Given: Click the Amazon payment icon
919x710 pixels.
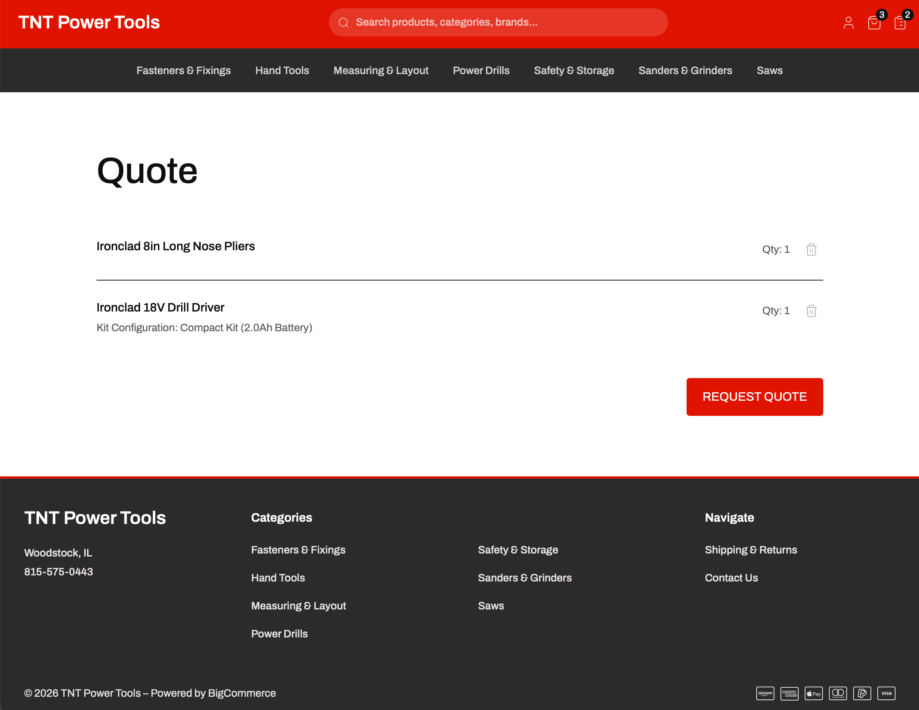Looking at the screenshot, I should coord(765,693).
